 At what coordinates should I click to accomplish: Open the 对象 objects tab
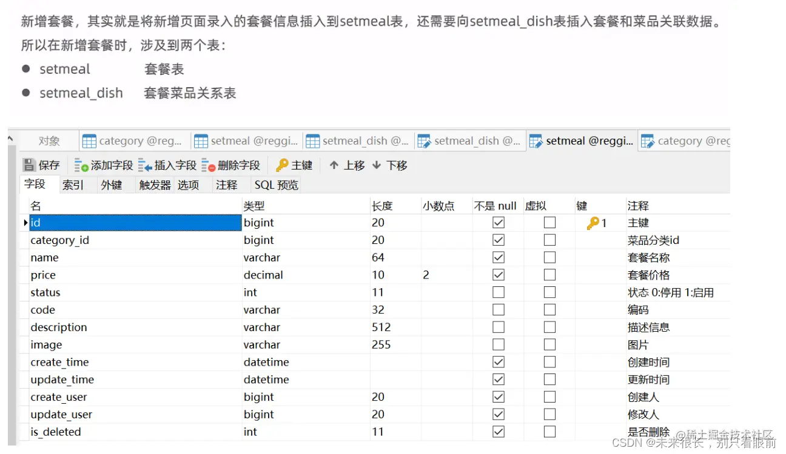tap(49, 141)
